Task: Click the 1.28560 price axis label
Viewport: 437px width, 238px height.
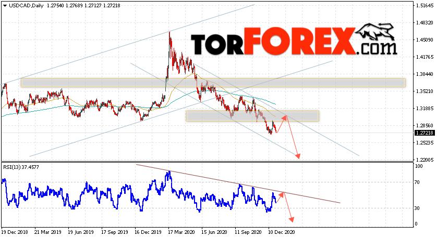Action: pos(424,126)
